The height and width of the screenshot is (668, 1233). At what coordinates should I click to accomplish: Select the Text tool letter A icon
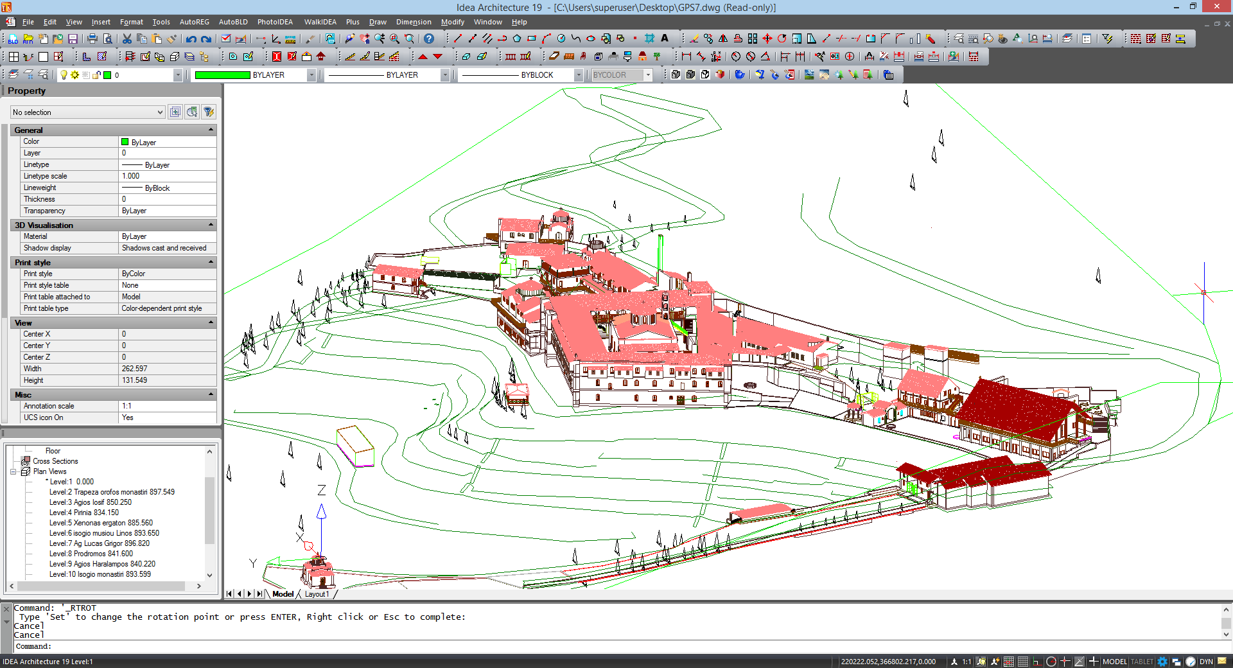665,39
